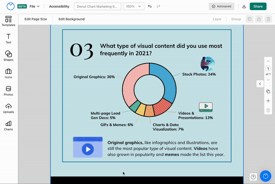The height and width of the screenshot is (184, 275).
Task: Open the Icons library
Action: [8, 73]
